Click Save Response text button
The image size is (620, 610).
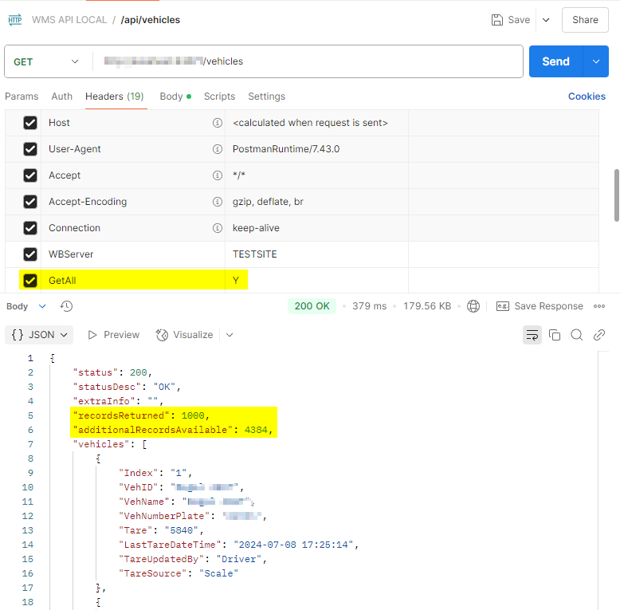coord(549,306)
